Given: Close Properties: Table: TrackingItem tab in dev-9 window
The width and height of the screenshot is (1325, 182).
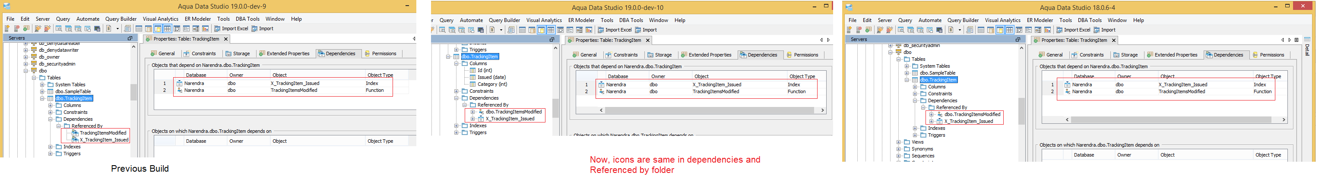Looking at the screenshot, I should tap(226, 39).
